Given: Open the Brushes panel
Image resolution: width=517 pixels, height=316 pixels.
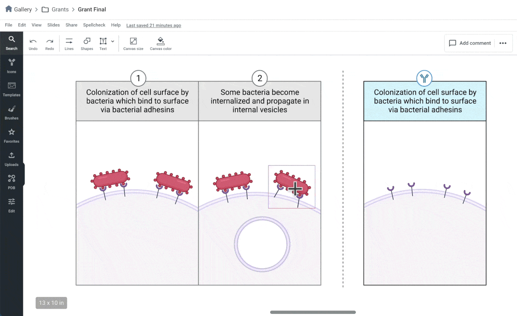Looking at the screenshot, I should click(12, 113).
